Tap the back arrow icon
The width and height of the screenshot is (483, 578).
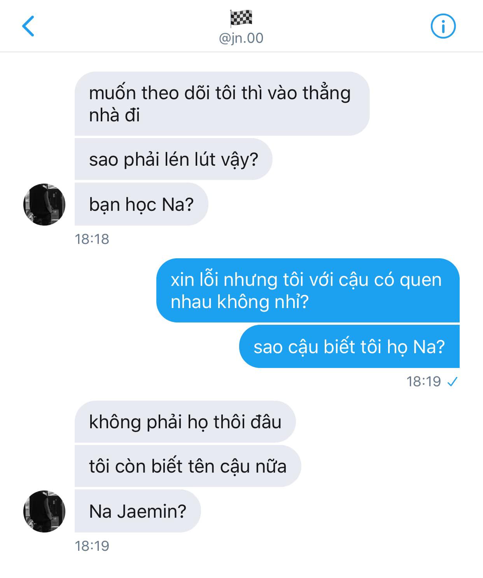[x=28, y=26]
